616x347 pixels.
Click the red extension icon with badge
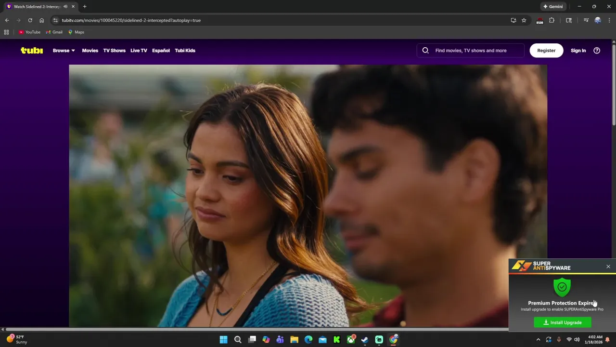(x=540, y=21)
